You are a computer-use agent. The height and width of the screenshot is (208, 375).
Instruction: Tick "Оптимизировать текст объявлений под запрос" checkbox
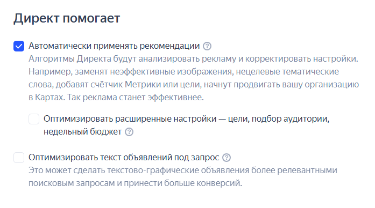19,158
